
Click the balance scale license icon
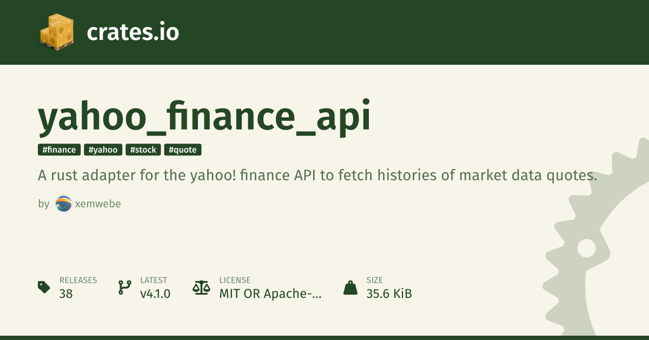point(201,287)
